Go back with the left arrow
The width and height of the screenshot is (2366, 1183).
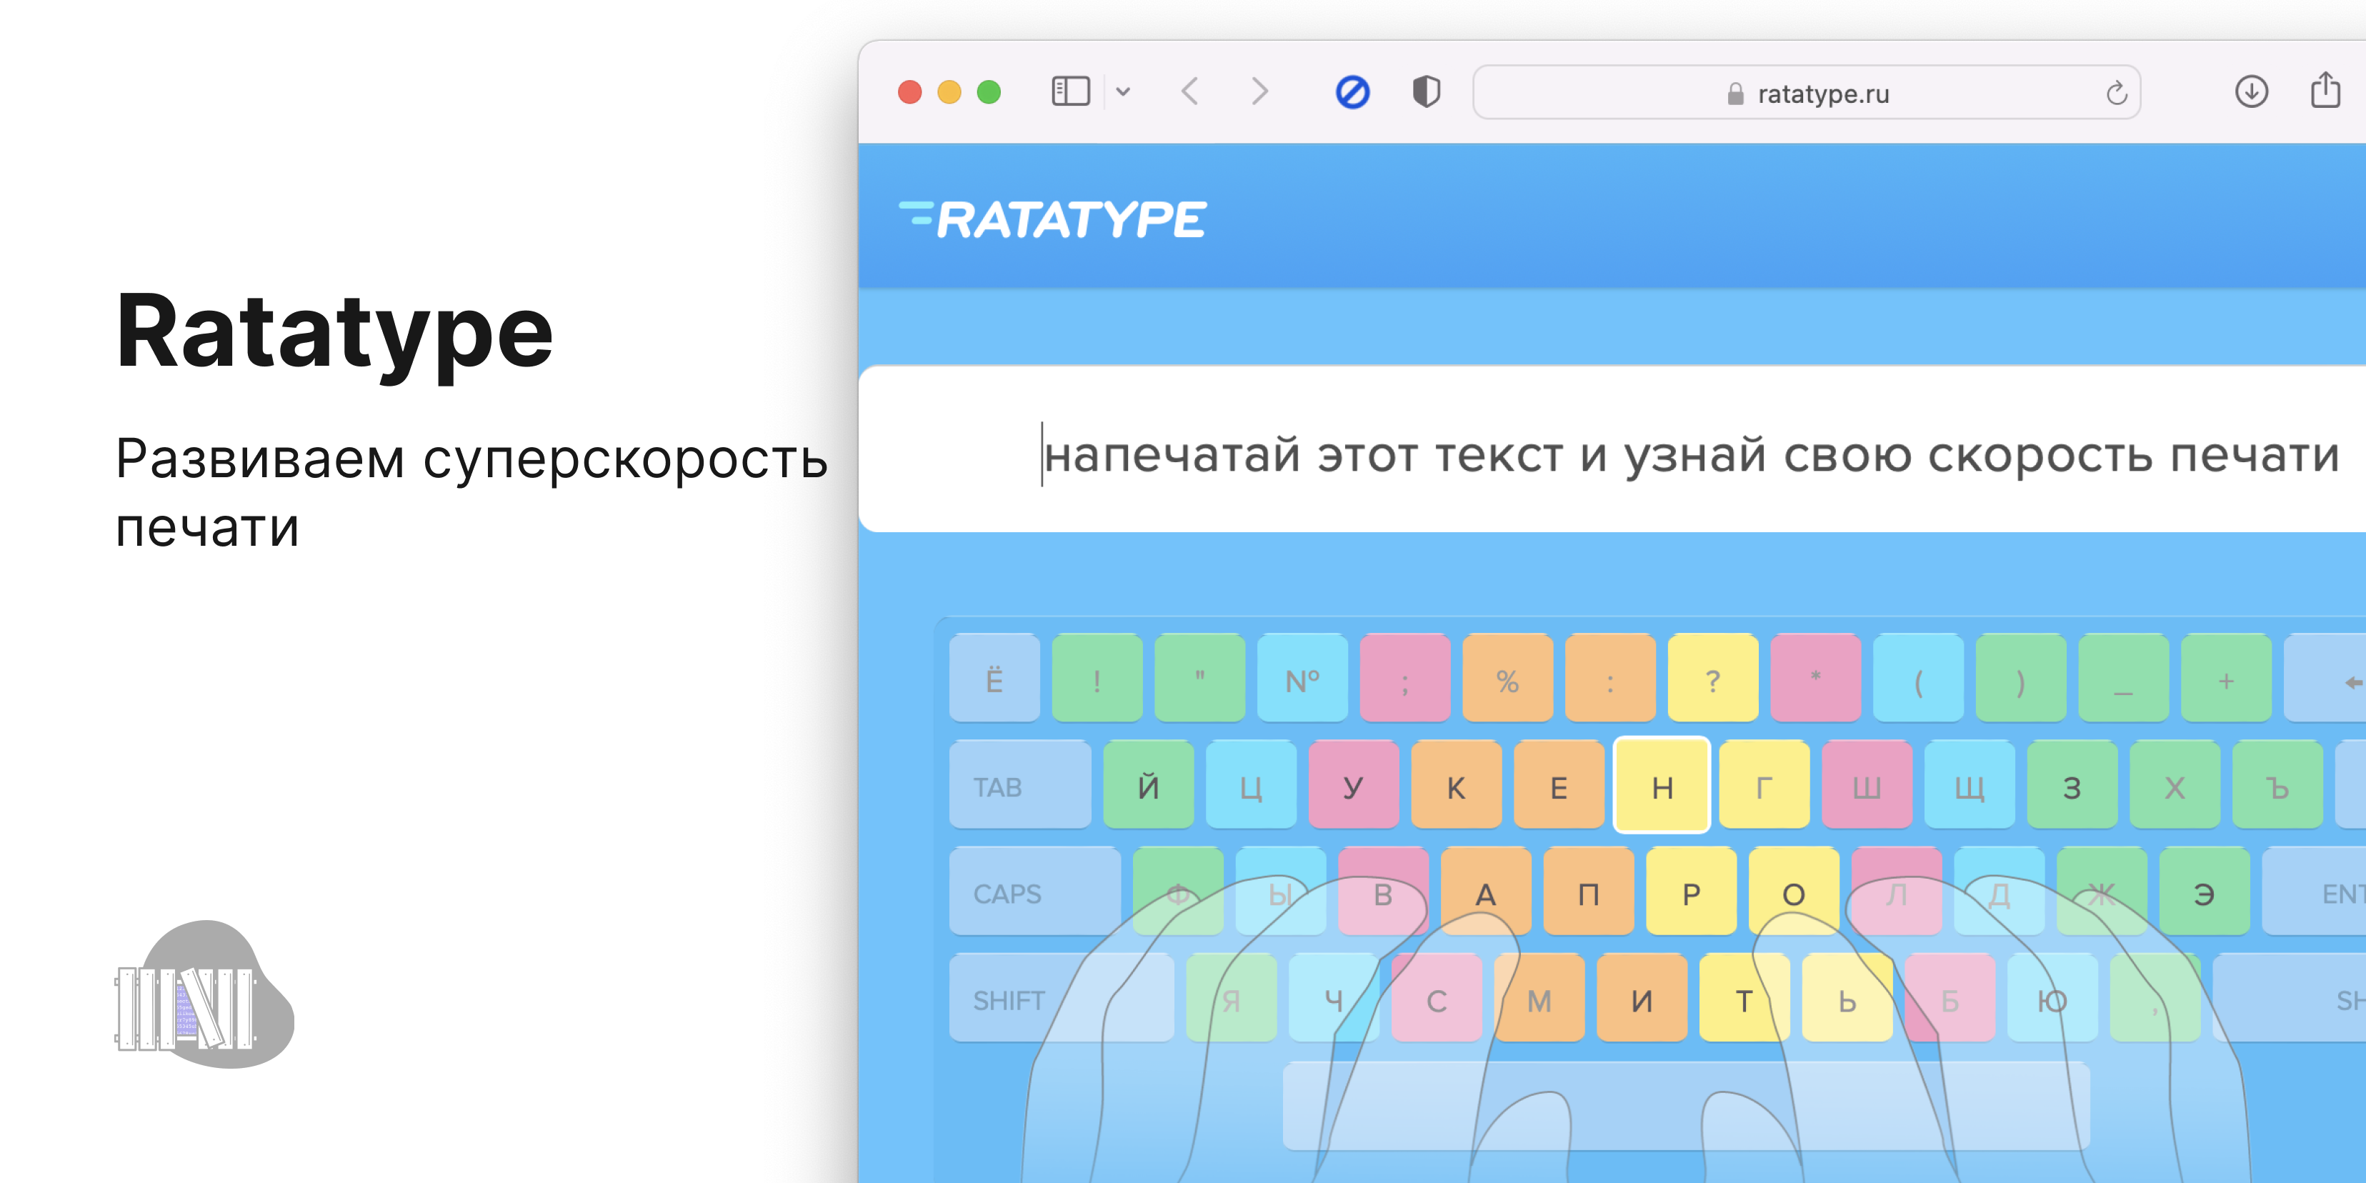(1190, 92)
